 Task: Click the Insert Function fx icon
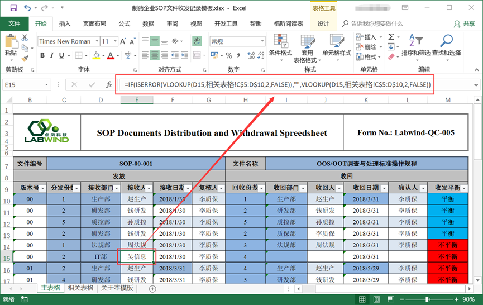click(109, 85)
